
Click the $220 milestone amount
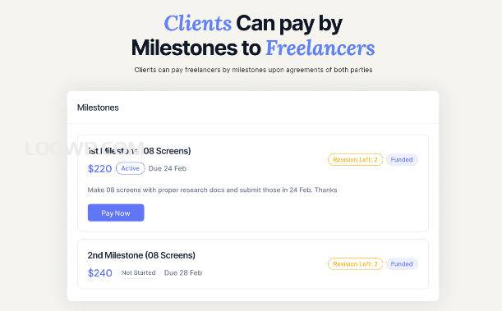point(100,168)
